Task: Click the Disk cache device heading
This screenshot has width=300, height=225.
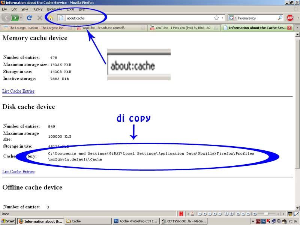Action: point(29,107)
